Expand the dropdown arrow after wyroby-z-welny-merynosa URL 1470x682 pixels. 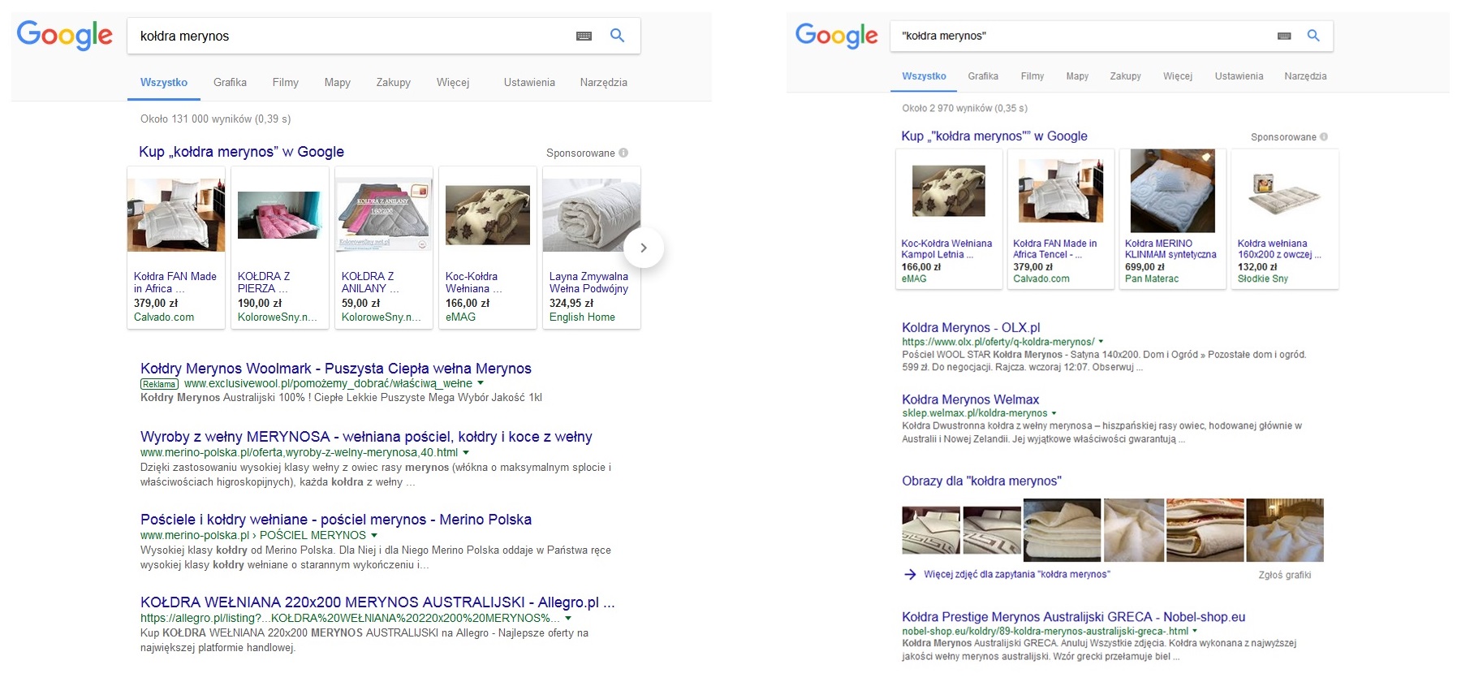click(x=466, y=453)
